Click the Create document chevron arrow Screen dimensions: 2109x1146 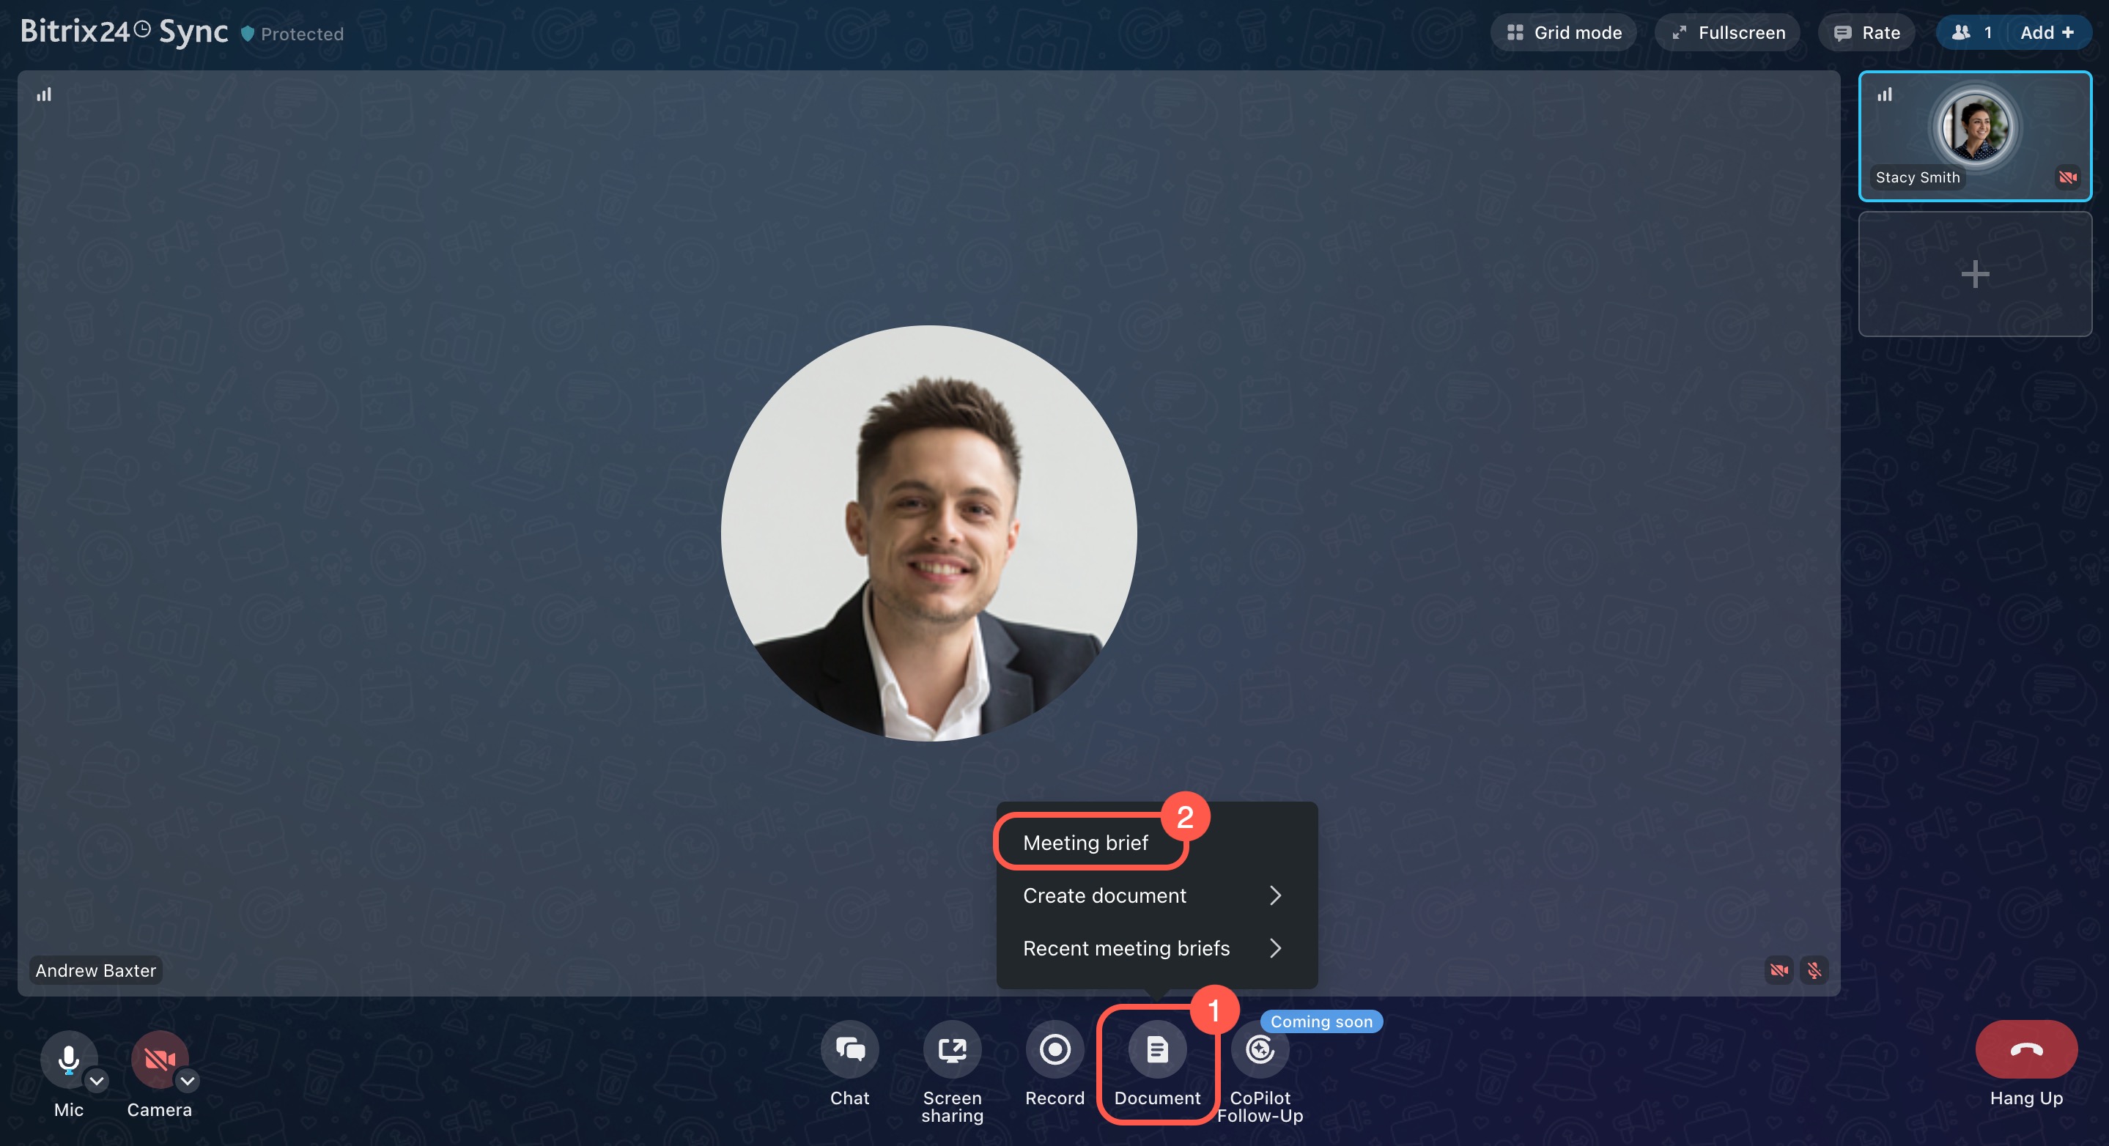(1275, 895)
